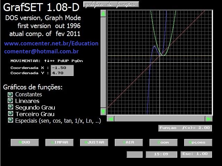Click the vertical scrollbar track beside graph
This screenshot has width=222, height=166.
103,62
